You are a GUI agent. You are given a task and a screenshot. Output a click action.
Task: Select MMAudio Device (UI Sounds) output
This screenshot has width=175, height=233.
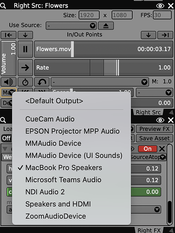71,156
